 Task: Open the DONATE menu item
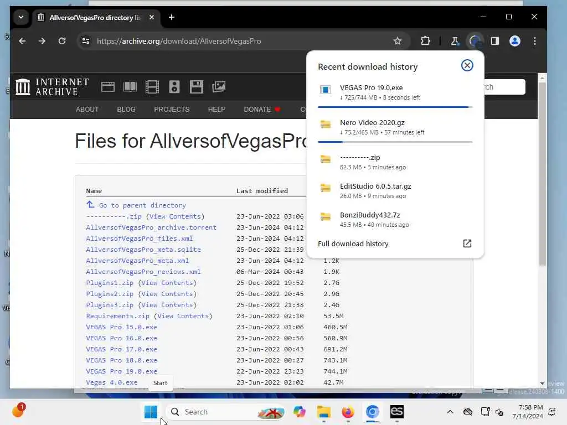262,110
